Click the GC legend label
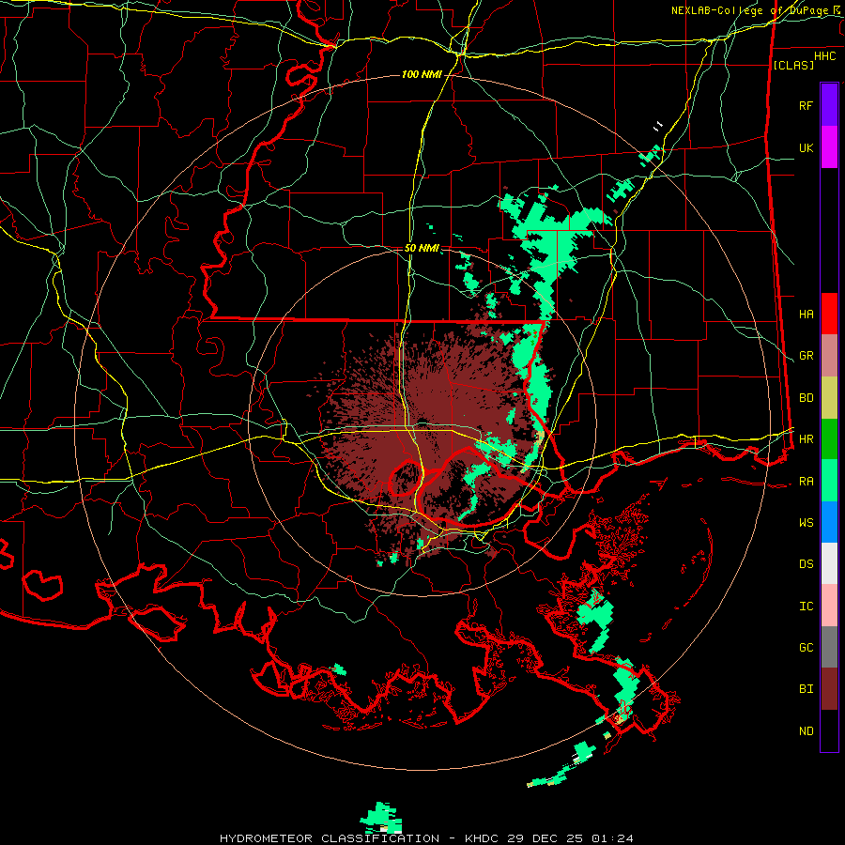This screenshot has width=845, height=845. [x=806, y=648]
